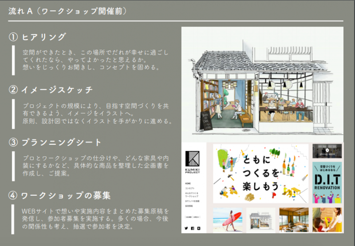Open the surfboard beach thumbnail
355x246 pixels.
227,220
